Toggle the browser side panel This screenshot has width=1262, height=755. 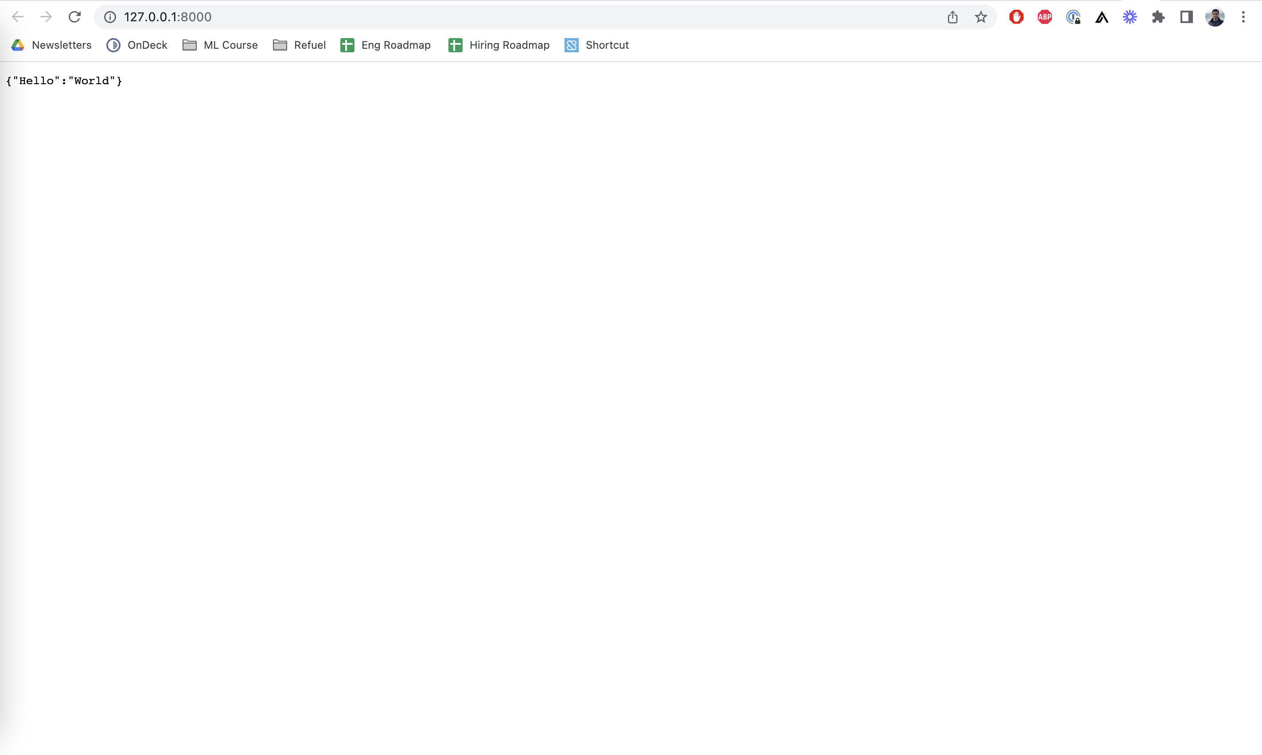pyautogui.click(x=1186, y=17)
